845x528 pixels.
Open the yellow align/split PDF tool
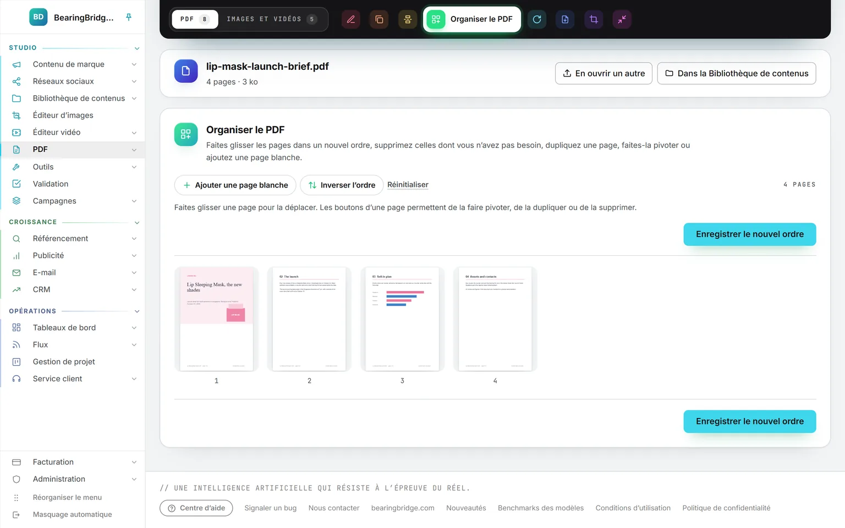coord(408,19)
